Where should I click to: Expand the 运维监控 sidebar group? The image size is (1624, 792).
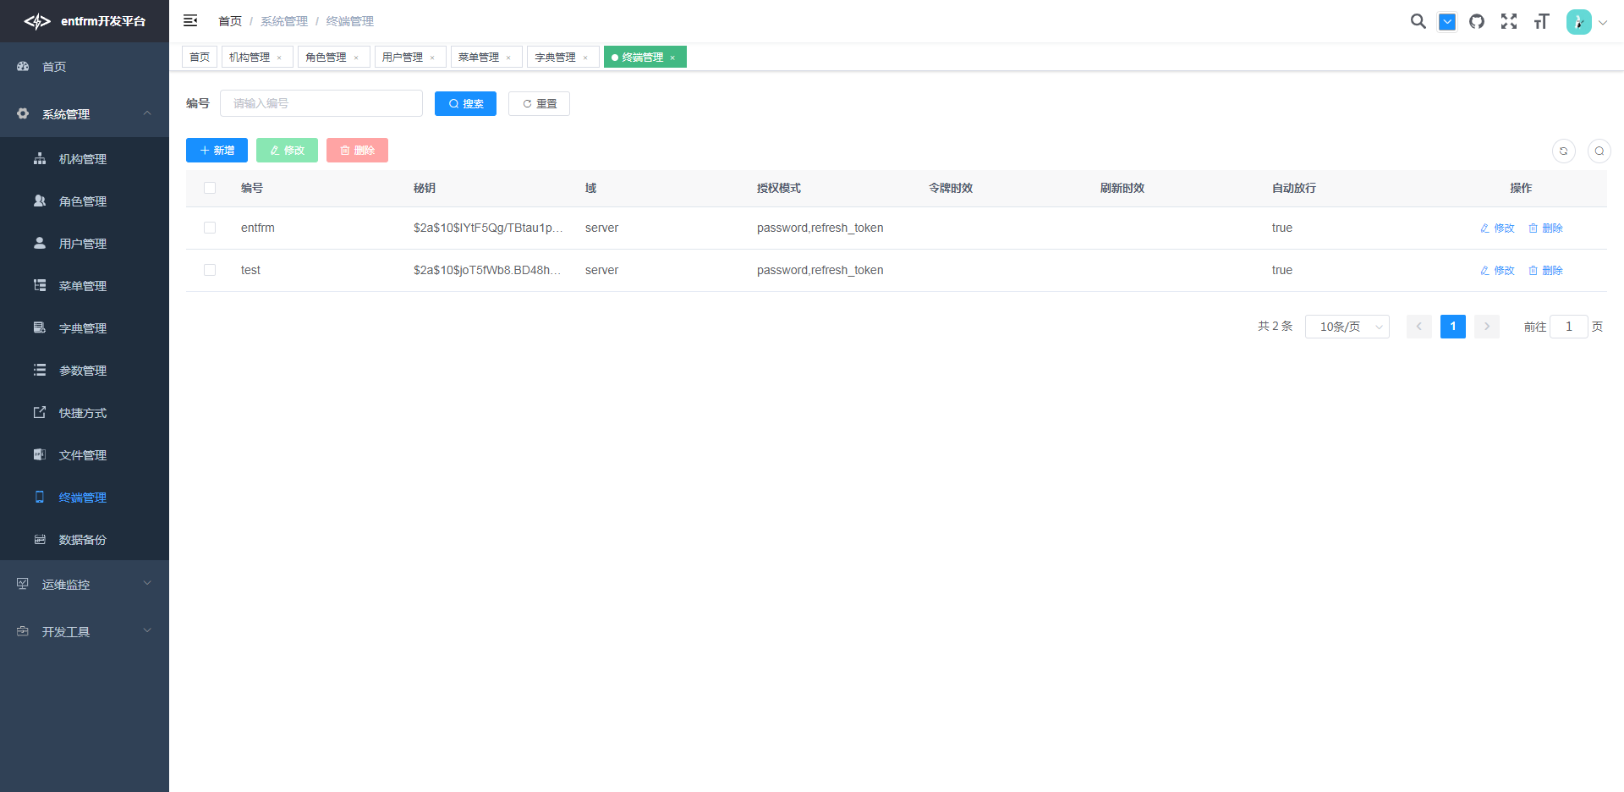point(85,584)
